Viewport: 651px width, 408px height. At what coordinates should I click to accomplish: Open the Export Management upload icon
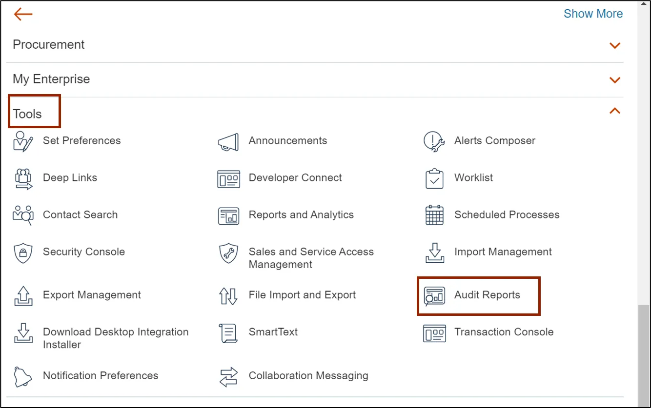pos(23,296)
